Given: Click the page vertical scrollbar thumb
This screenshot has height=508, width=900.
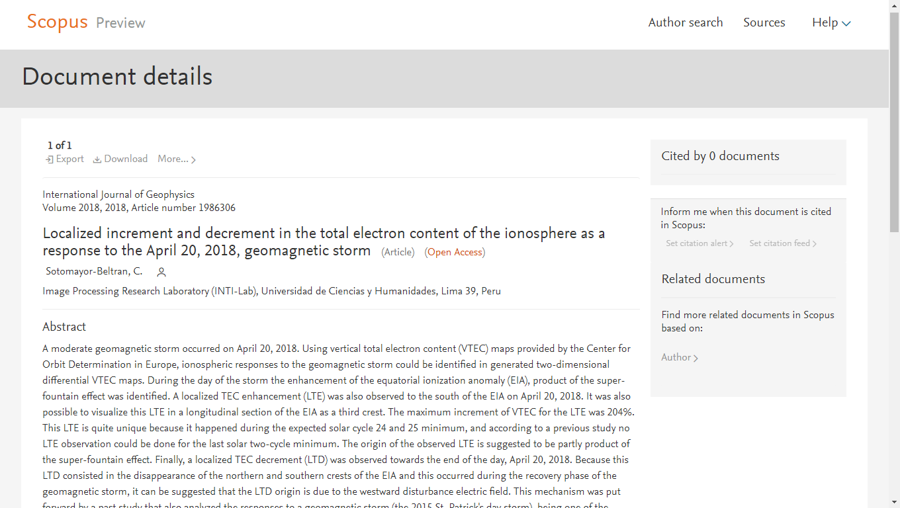Looking at the screenshot, I should pos(894,122).
